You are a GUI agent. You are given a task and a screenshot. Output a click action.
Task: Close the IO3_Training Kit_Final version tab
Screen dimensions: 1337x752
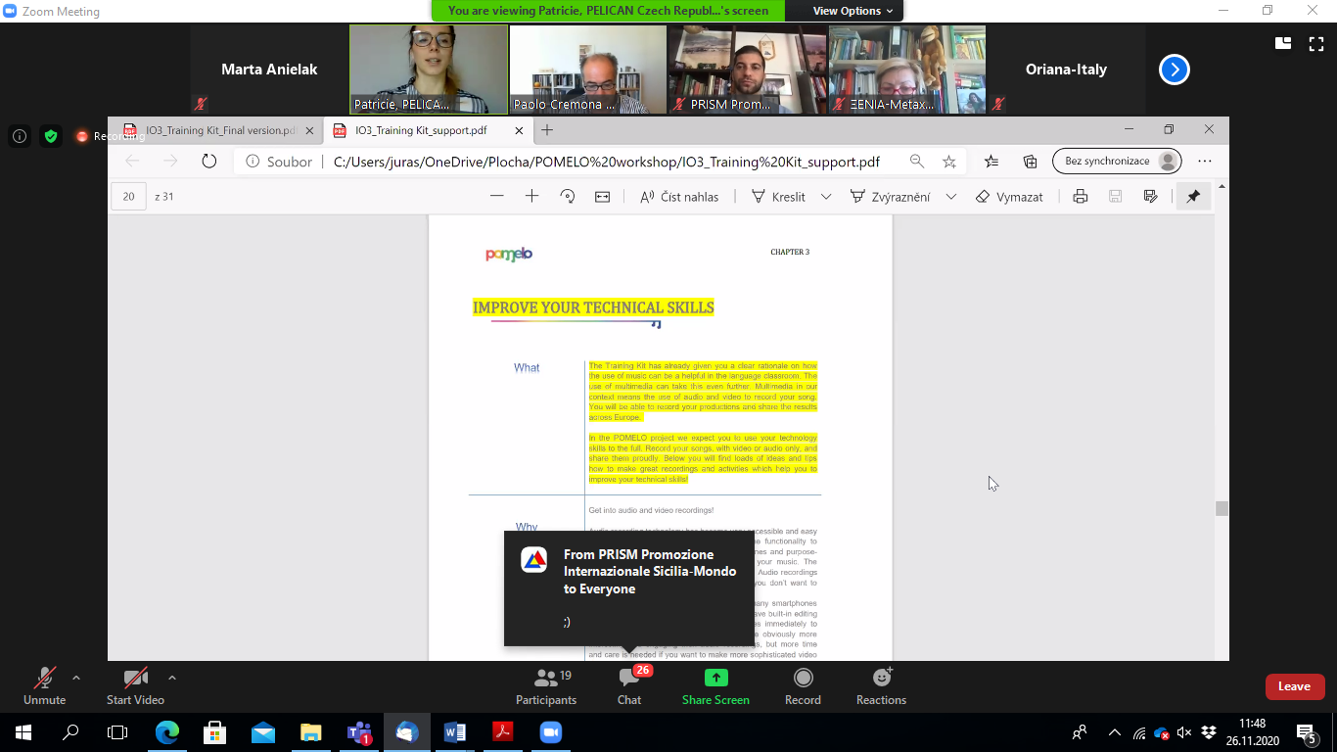[309, 130]
